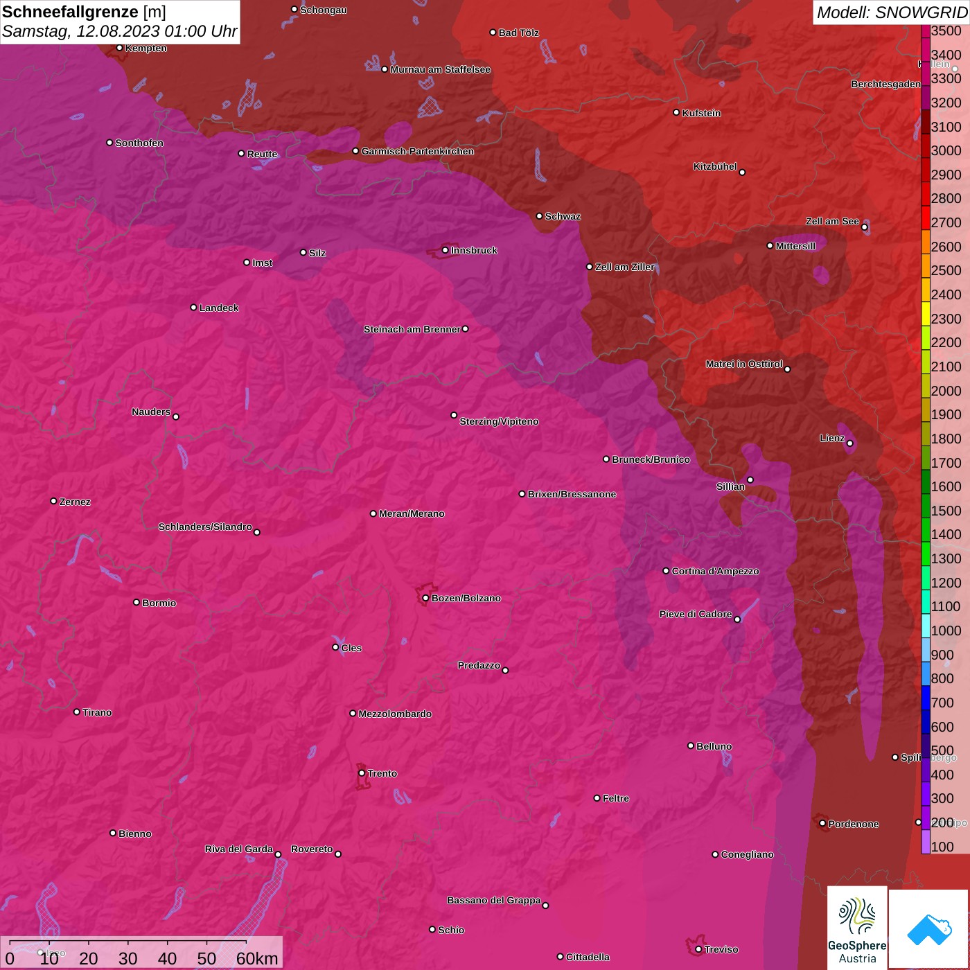Click the "Schneefallgrenze [m]" title
The height and width of the screenshot is (970, 970).
click(84, 12)
